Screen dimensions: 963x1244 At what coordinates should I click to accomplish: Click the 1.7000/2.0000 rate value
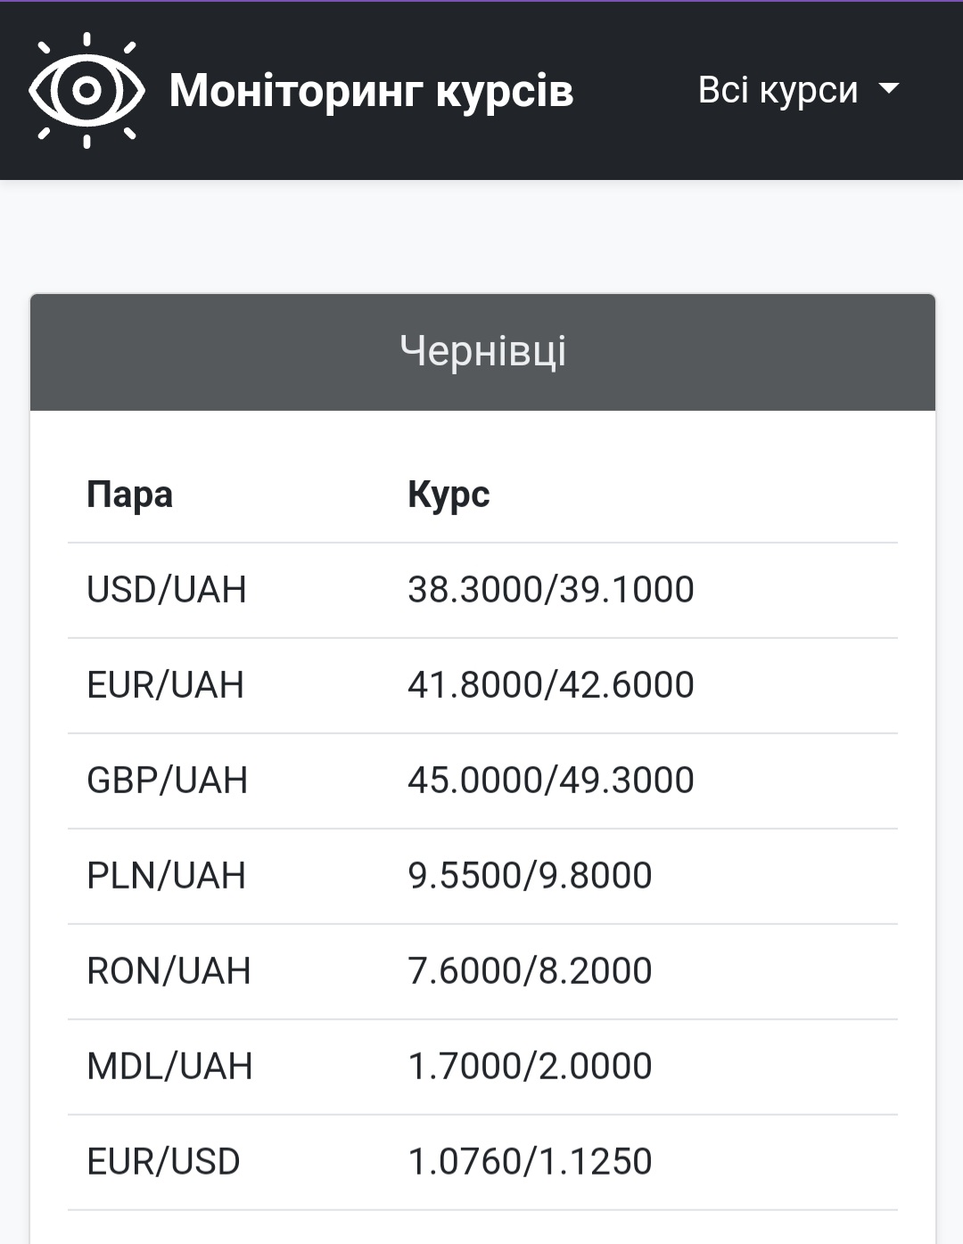pyautogui.click(x=530, y=1067)
